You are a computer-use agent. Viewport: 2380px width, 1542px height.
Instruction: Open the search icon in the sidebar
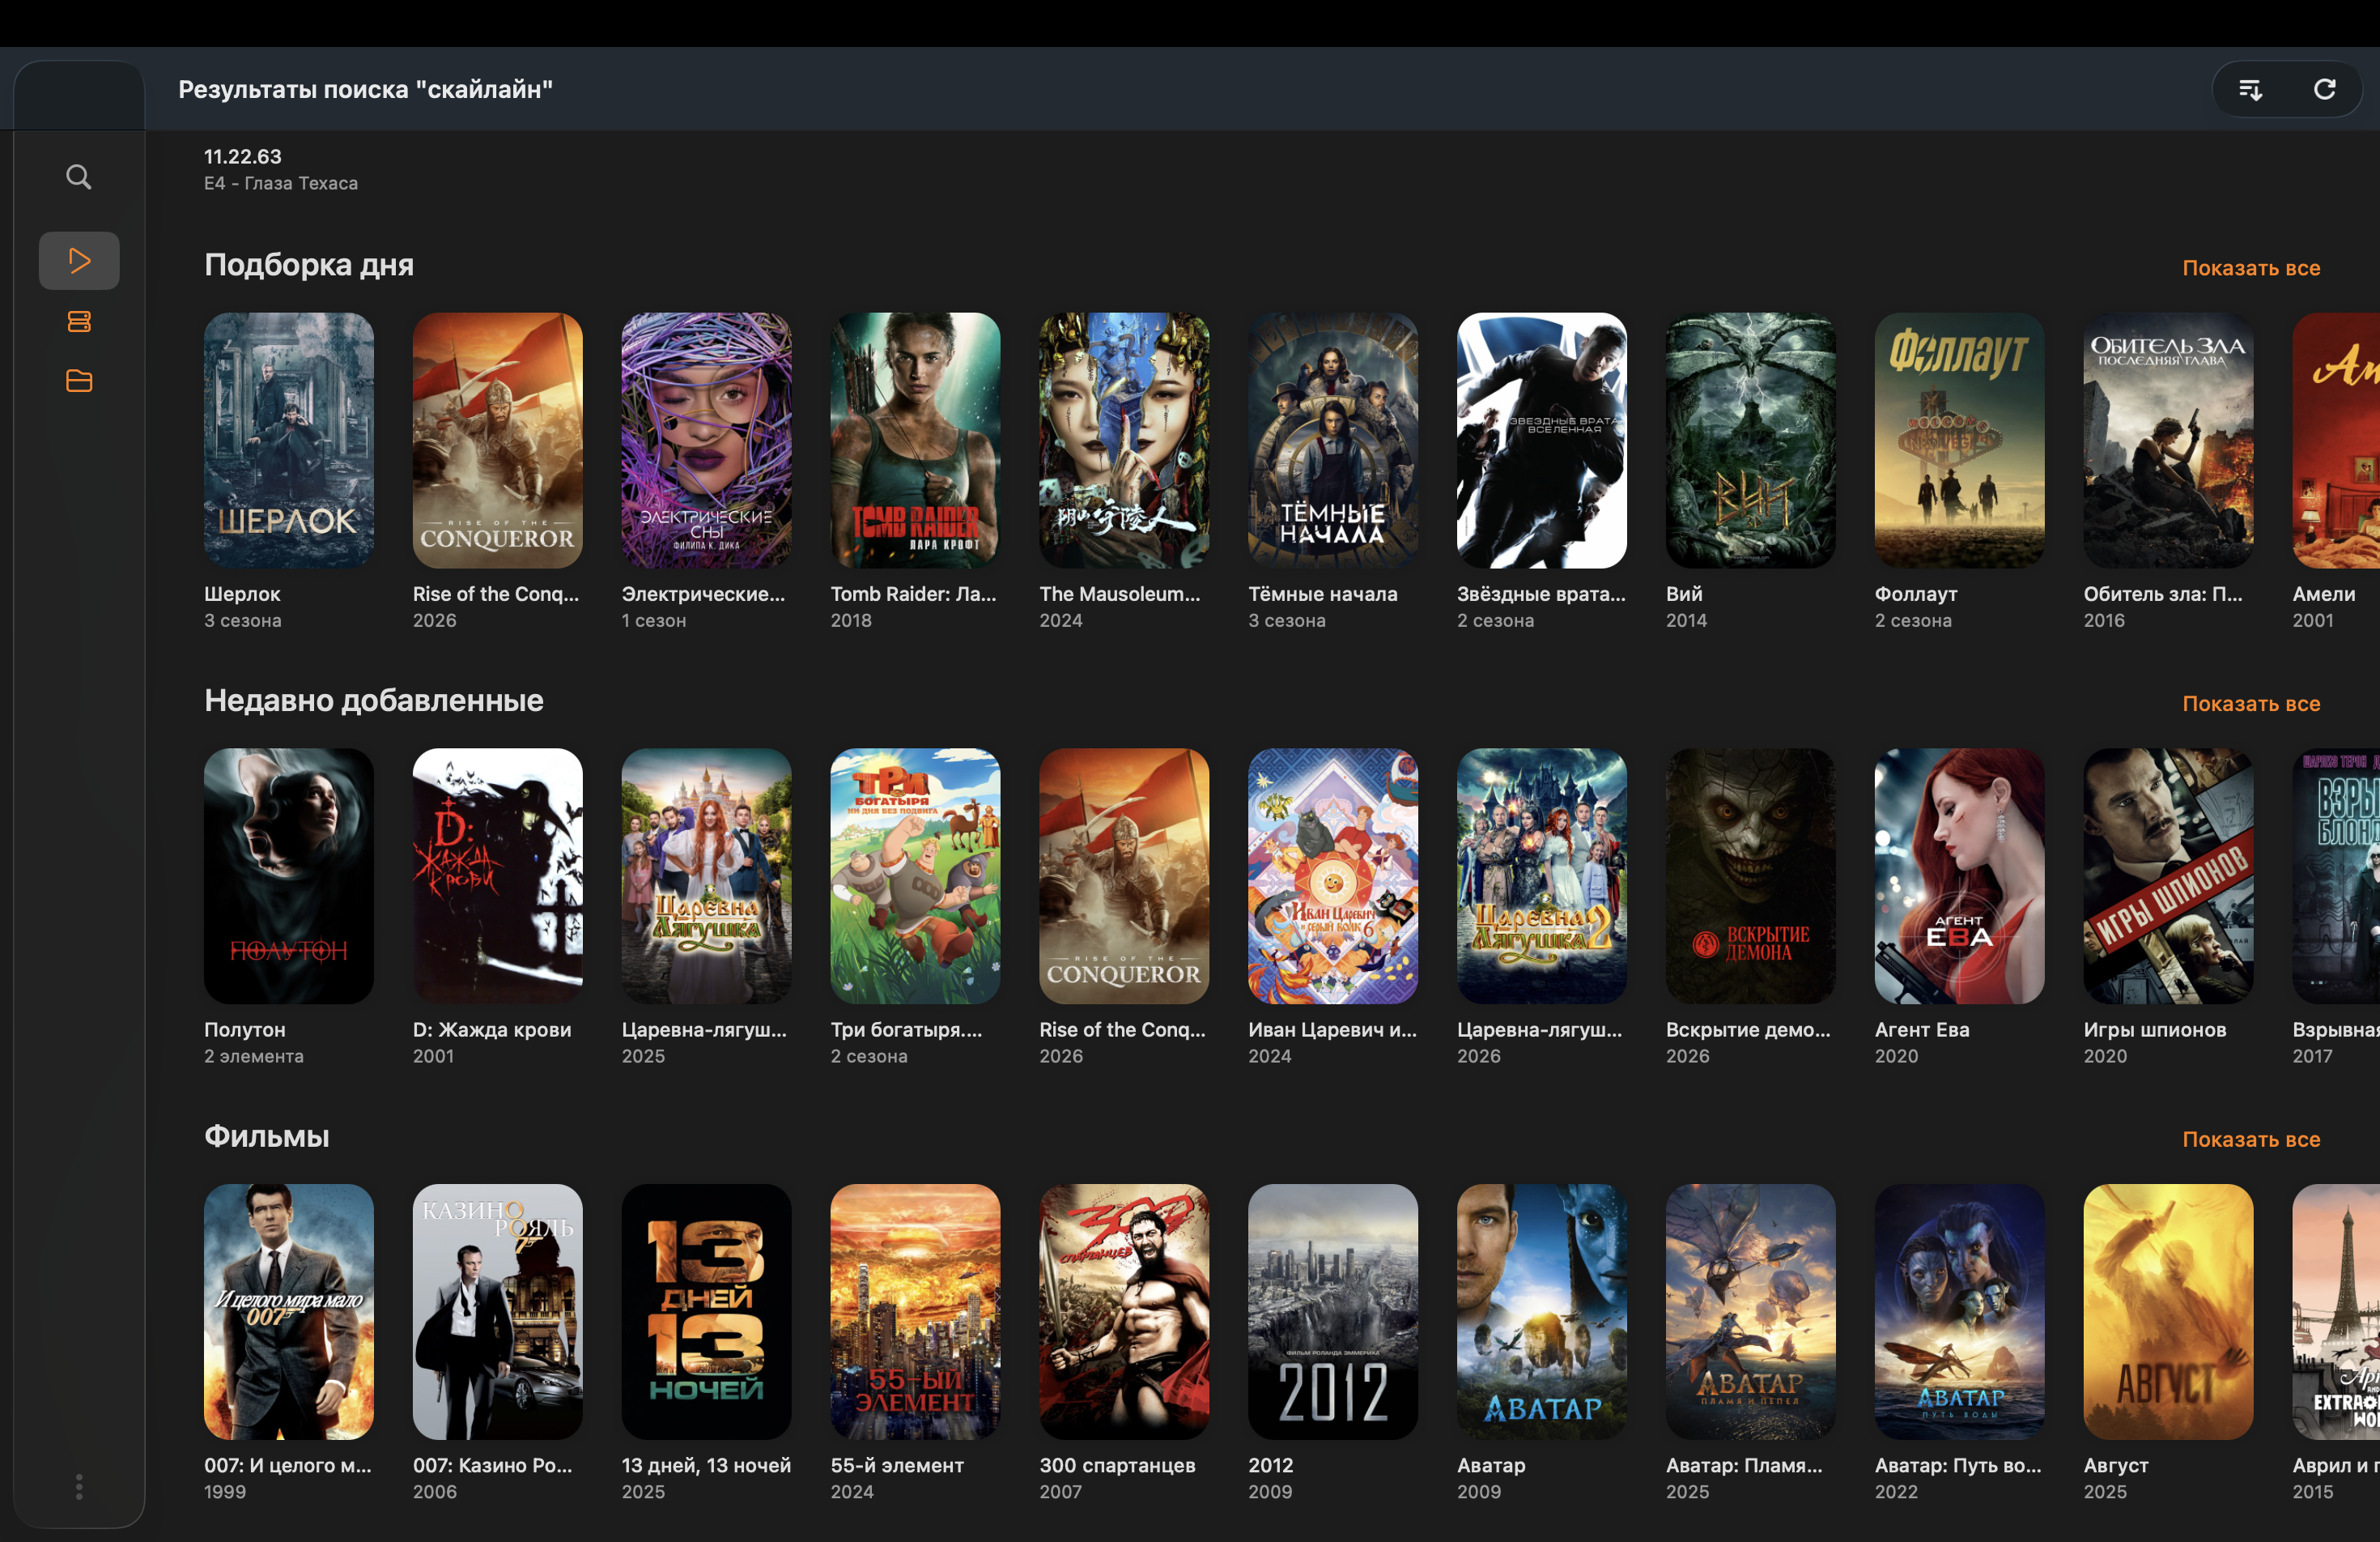pyautogui.click(x=79, y=177)
